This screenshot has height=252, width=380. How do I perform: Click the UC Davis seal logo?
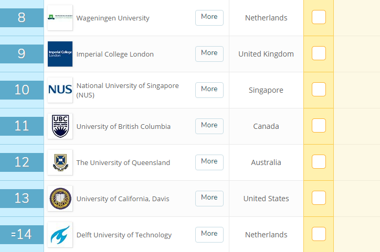(60, 199)
